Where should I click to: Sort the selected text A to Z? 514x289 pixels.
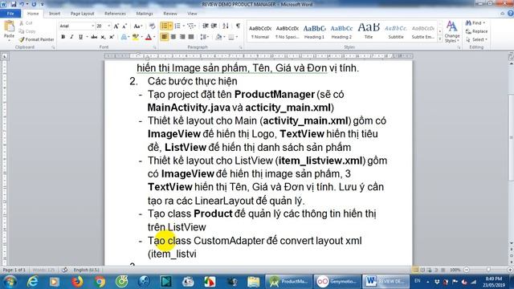226,26
